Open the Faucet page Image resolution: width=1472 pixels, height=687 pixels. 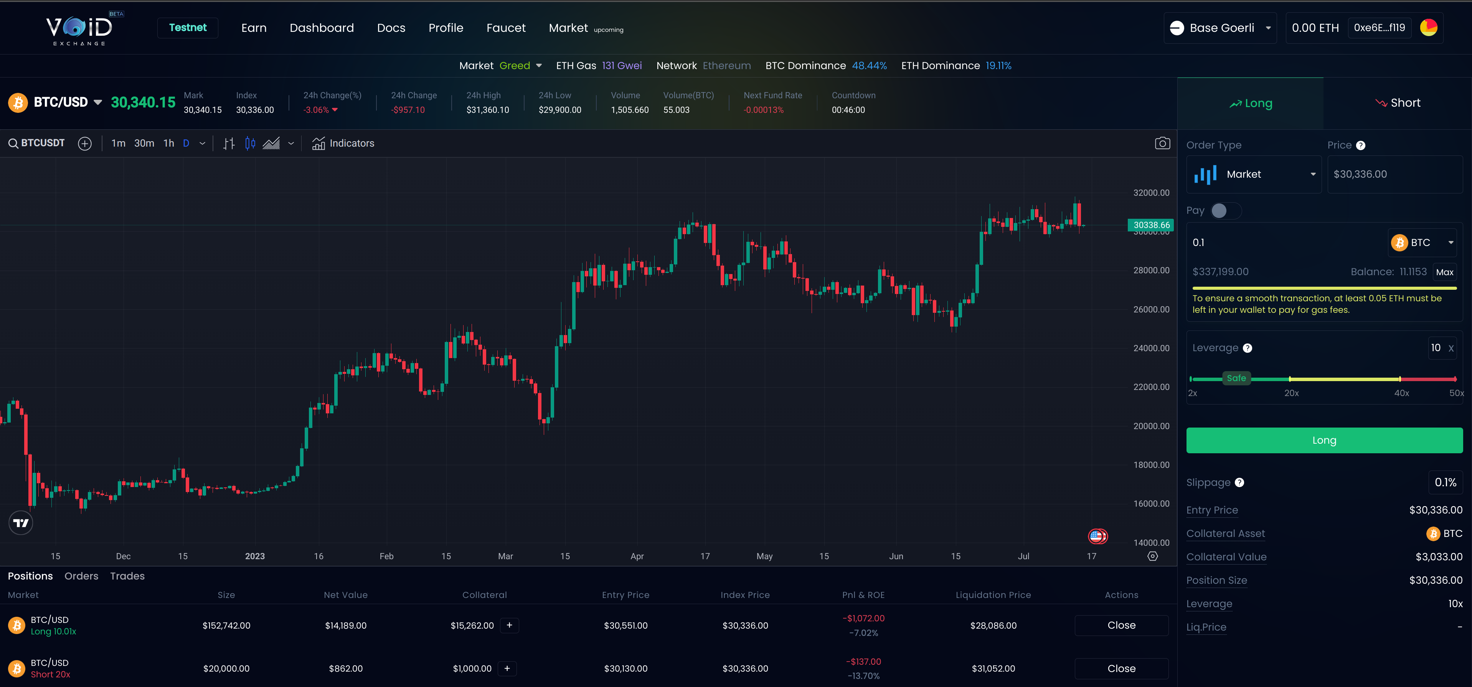click(x=506, y=28)
